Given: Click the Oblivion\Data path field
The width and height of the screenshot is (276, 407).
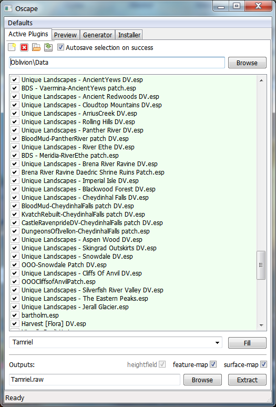Looking at the screenshot, I should tap(117, 63).
